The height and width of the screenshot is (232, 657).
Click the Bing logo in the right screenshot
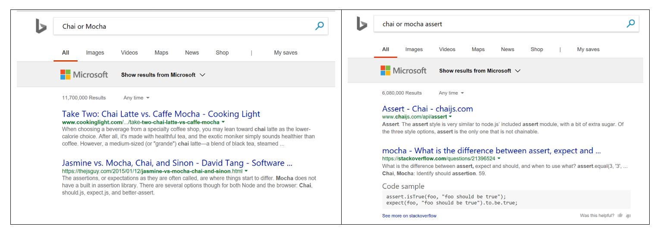362,24
